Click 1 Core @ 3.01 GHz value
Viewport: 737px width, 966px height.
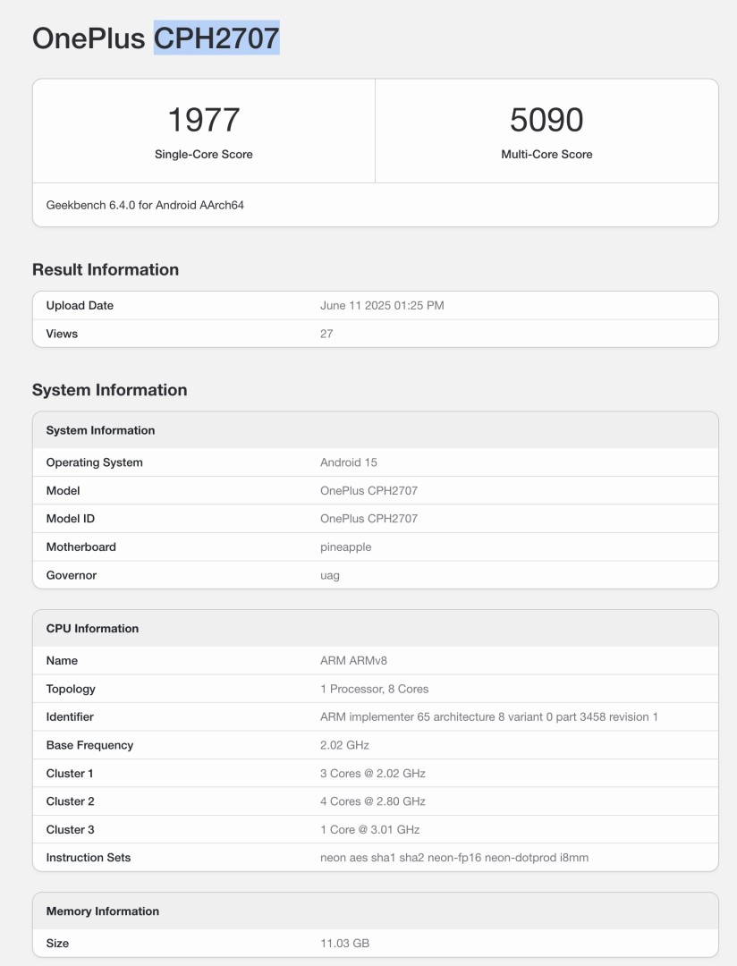coord(369,830)
